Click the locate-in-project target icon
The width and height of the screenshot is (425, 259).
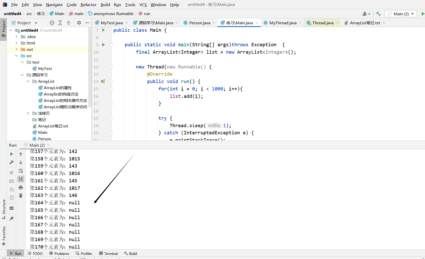point(52,23)
